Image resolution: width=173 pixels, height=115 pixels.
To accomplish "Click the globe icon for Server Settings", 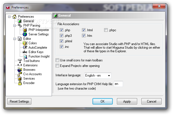I will click(25, 34).
